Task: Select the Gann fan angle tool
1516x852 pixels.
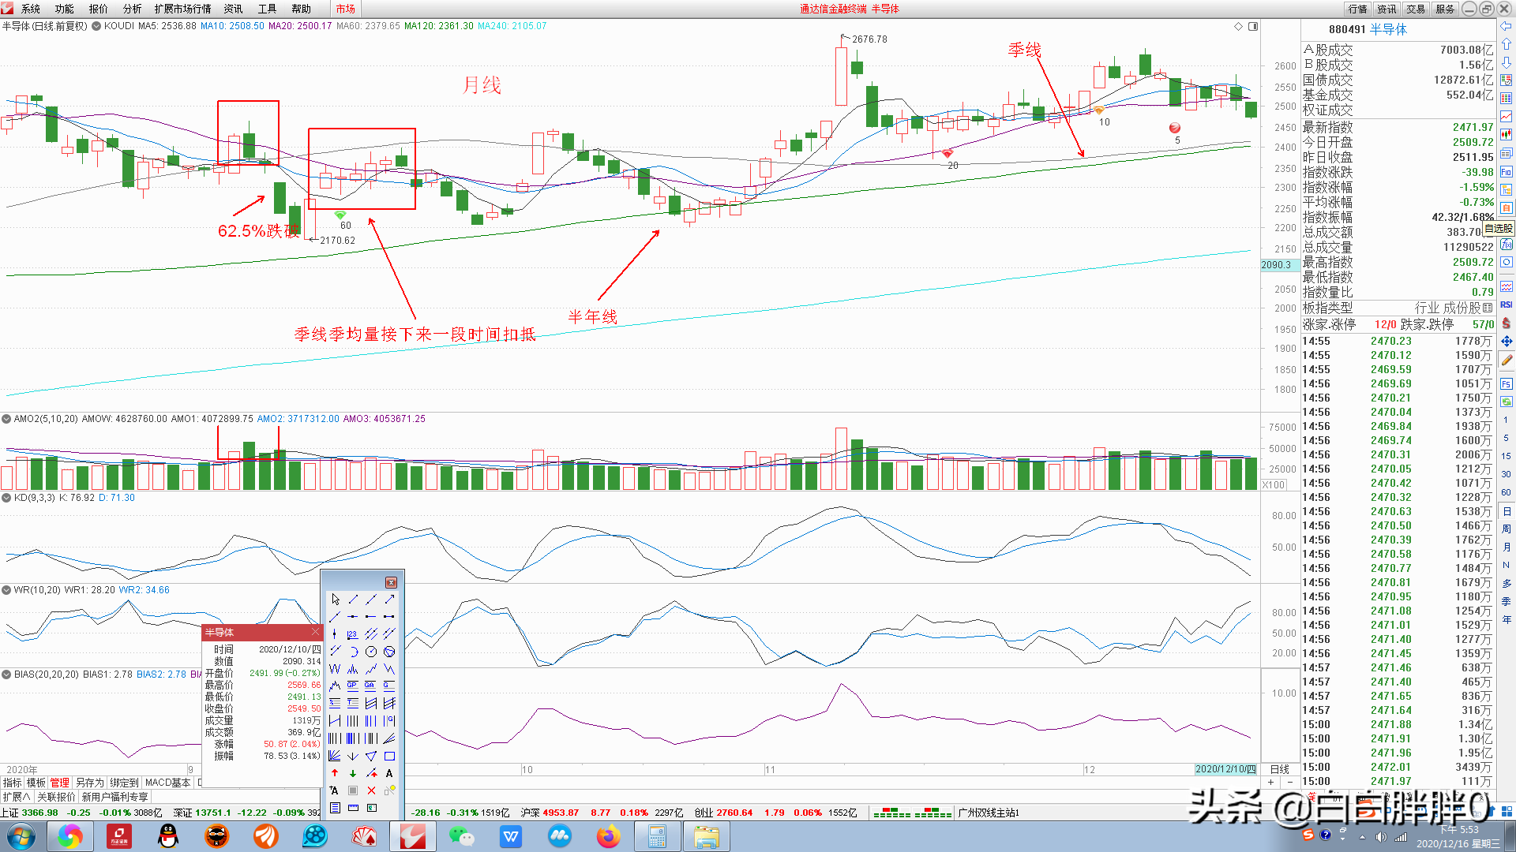Action: coord(336,756)
